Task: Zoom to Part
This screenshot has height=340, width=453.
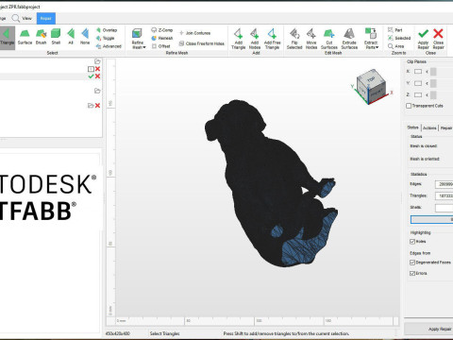Action: (395, 30)
